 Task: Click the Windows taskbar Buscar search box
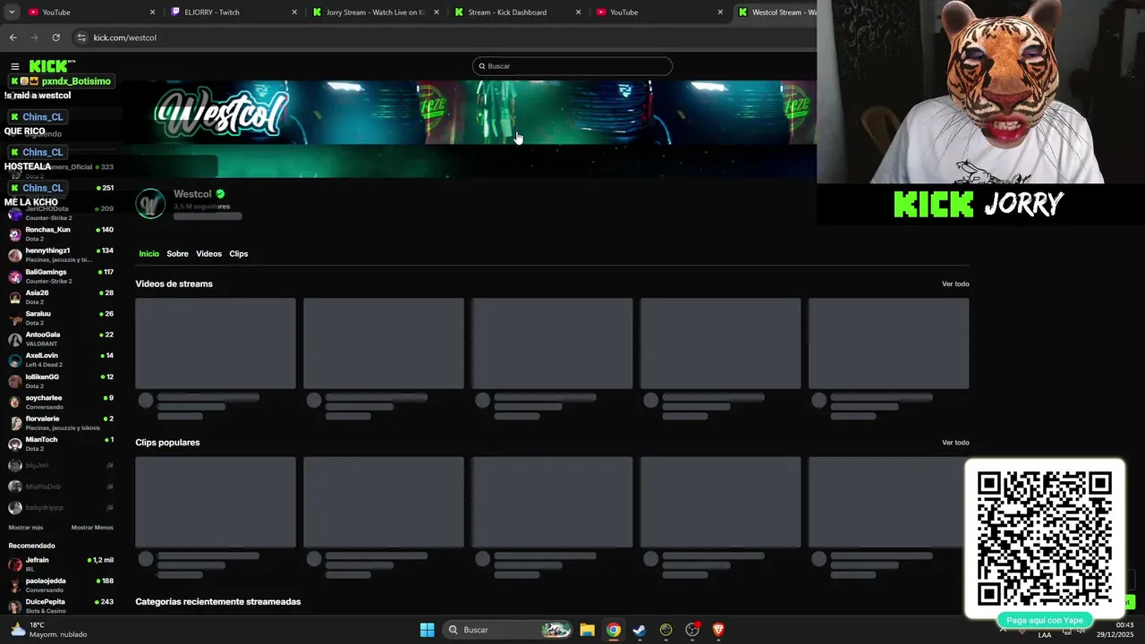click(x=507, y=630)
